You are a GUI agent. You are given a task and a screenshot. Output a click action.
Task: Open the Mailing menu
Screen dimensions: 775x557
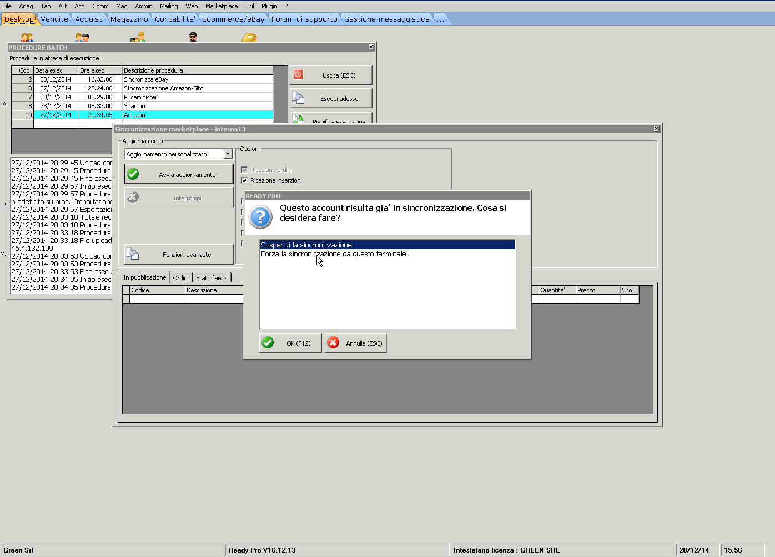coord(169,6)
